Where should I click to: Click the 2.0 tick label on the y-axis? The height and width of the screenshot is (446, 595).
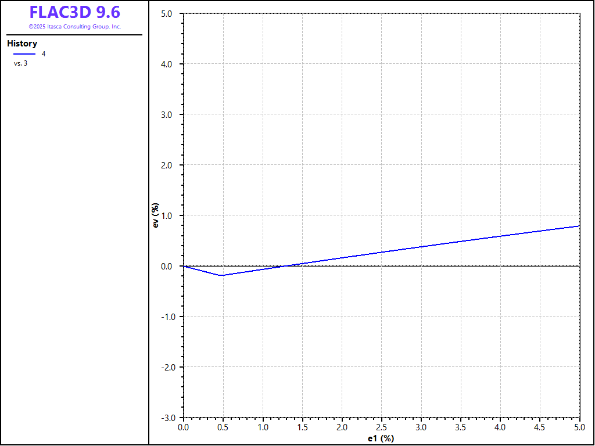(166, 165)
